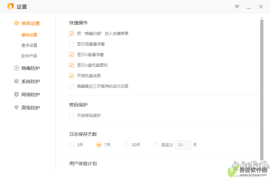Select 3天 log retention radio
270x178 pixels.
(72, 145)
